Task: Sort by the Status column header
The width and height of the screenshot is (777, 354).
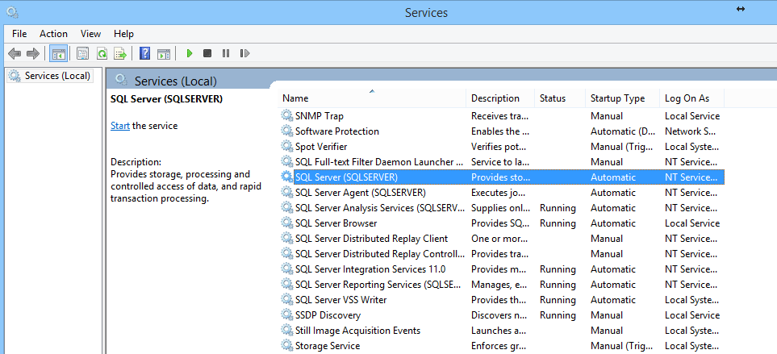Action: (560, 98)
